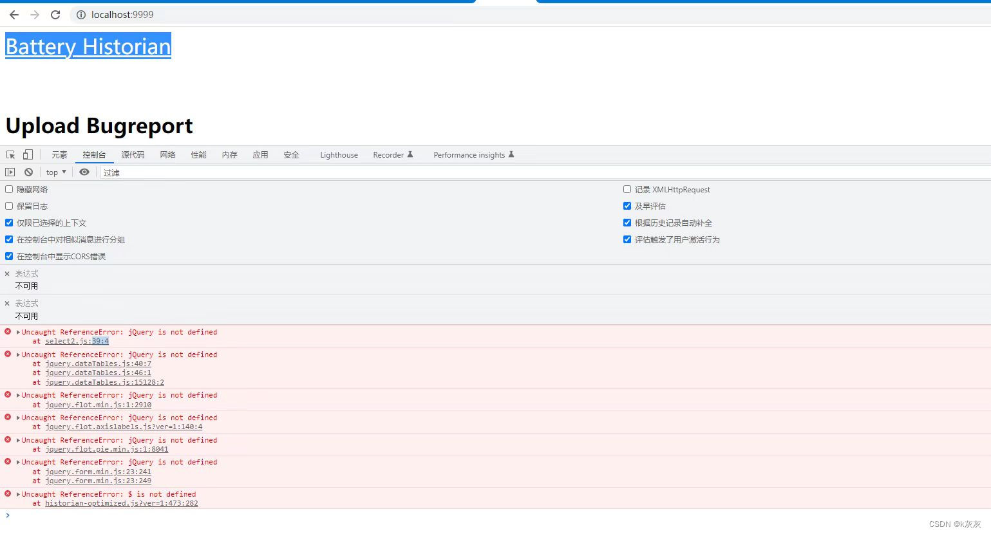Click the clear console icon
This screenshot has width=991, height=534.
coord(28,172)
